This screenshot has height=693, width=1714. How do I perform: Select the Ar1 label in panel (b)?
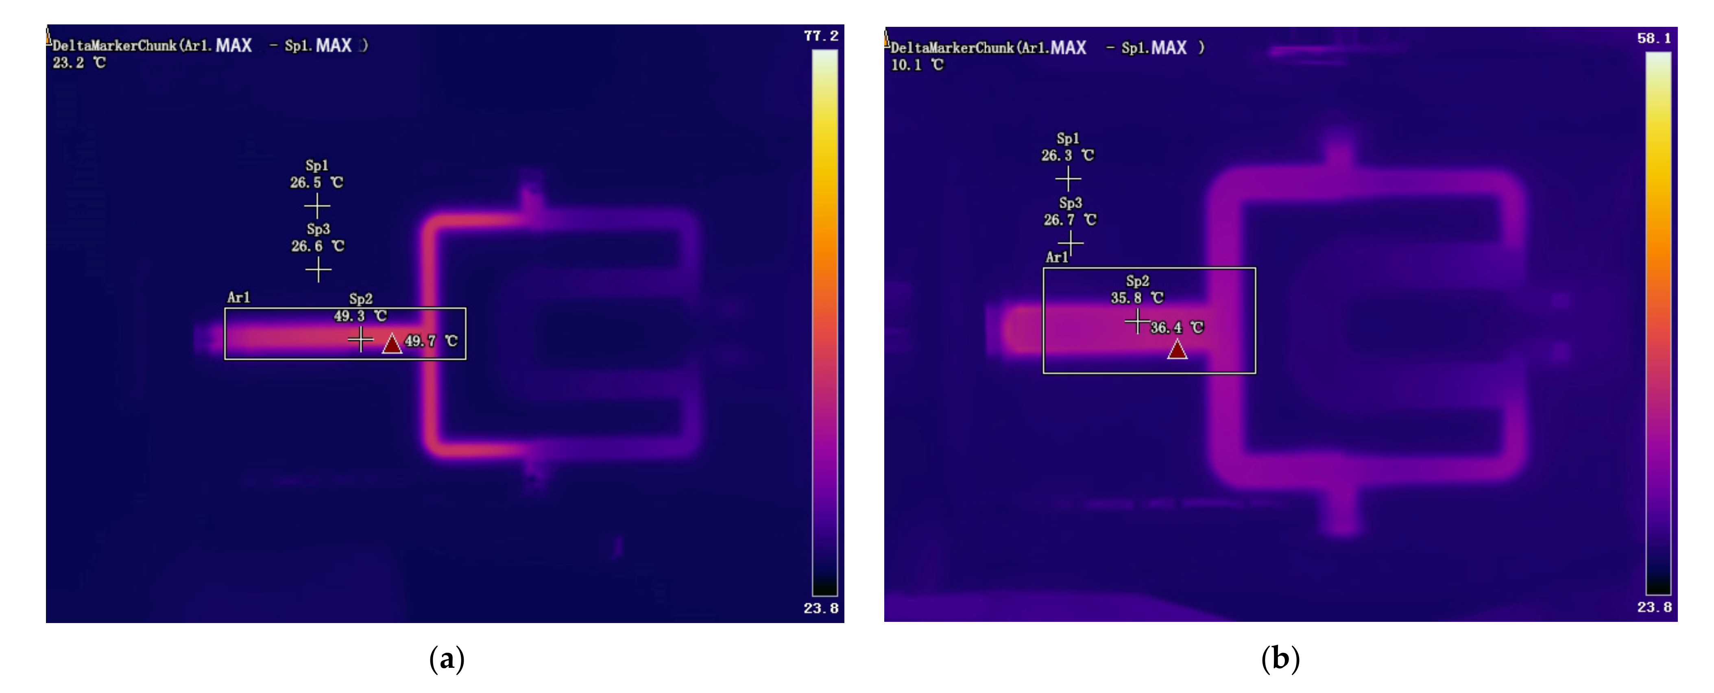click(x=1056, y=257)
